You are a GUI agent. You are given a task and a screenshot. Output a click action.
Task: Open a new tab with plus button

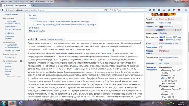coord(33,5)
